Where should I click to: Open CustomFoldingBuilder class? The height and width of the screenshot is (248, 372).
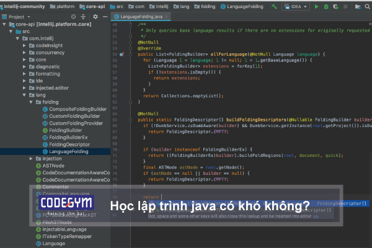click(71, 117)
